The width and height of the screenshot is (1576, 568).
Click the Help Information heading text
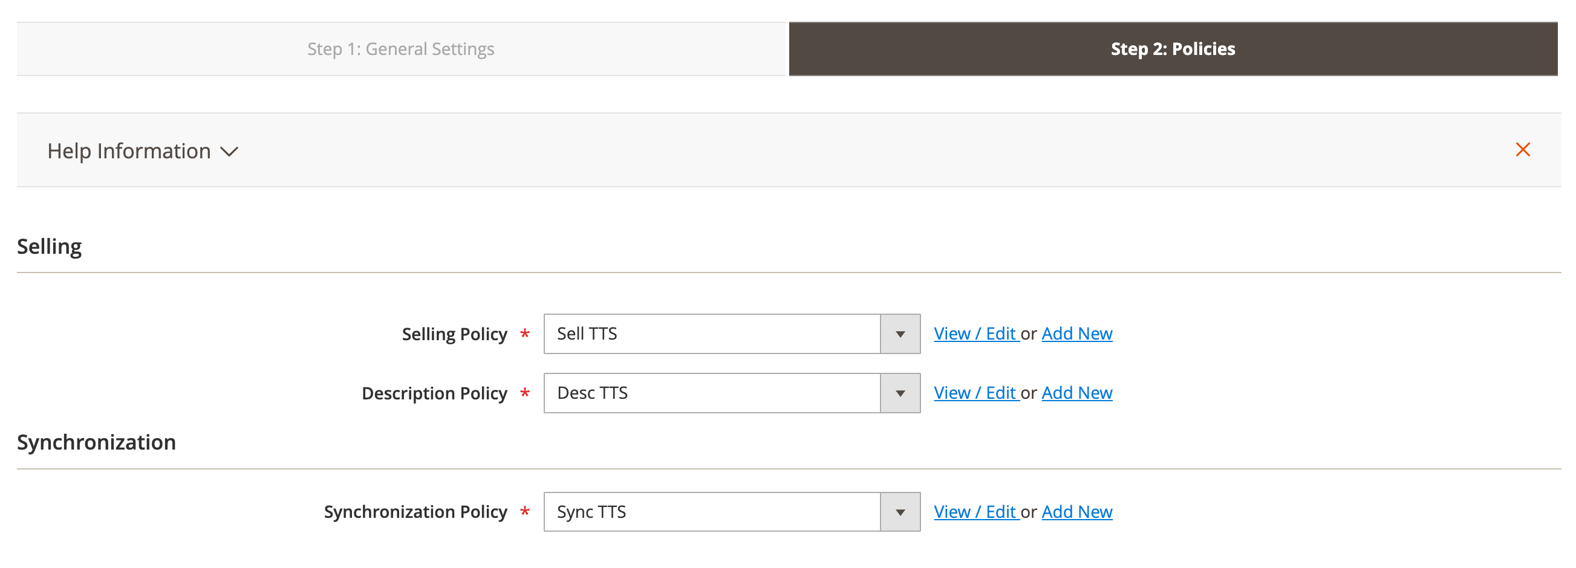point(129,151)
